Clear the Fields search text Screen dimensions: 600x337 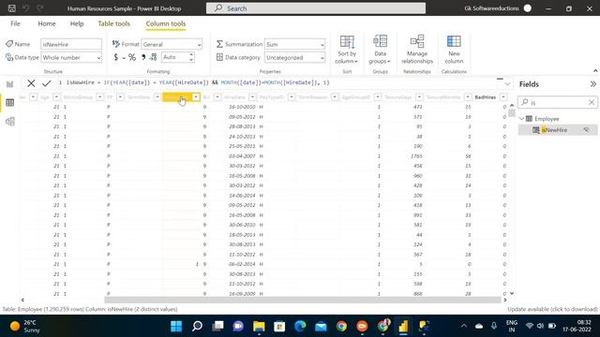click(592, 102)
